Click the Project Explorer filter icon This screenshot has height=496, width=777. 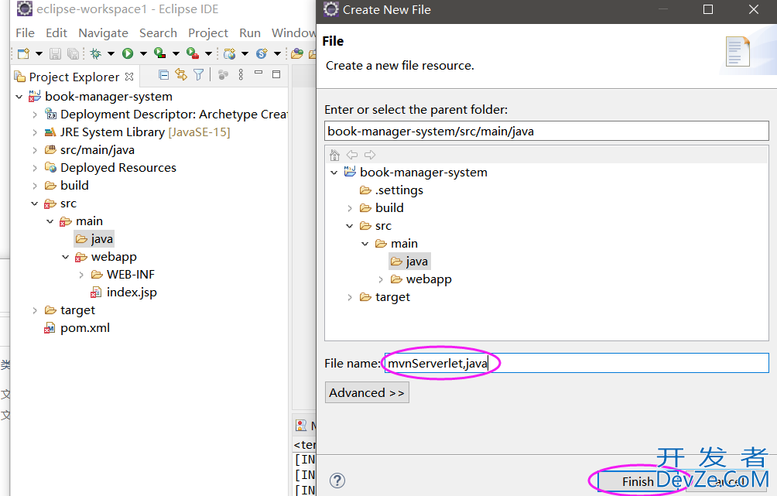point(198,75)
